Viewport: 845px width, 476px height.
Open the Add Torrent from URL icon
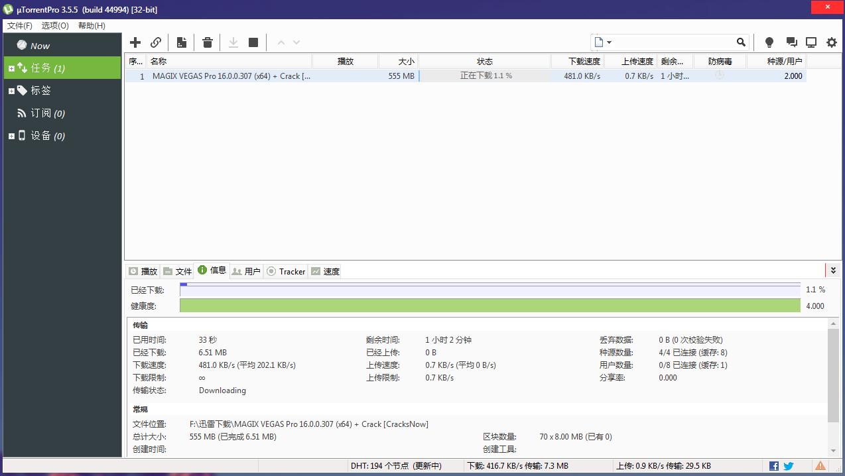pyautogui.click(x=156, y=42)
